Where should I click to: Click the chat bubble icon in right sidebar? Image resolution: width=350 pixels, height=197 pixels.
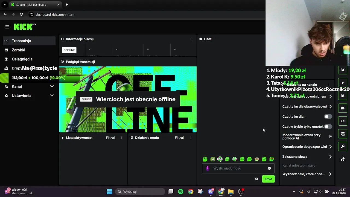343,108
